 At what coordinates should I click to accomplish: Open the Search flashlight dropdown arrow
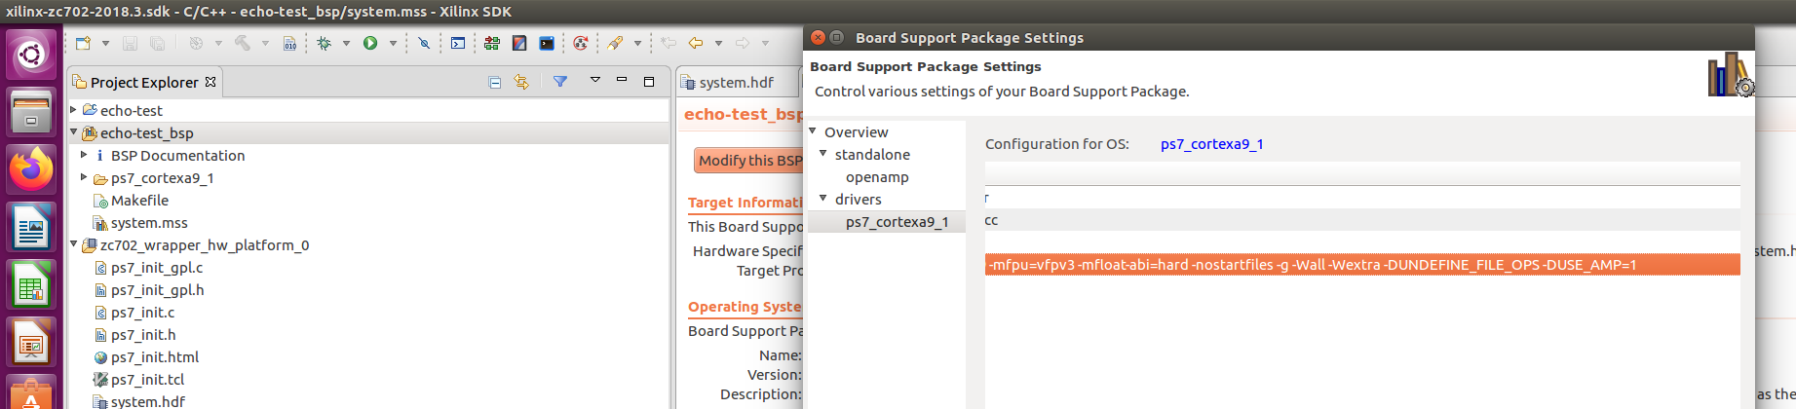637,43
